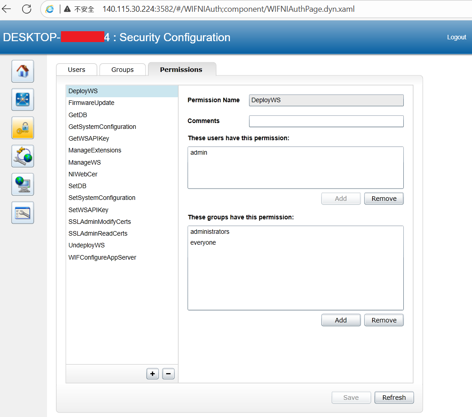472x417 pixels.
Task: Select the FirmwareUpdate permission
Action: [x=122, y=103]
